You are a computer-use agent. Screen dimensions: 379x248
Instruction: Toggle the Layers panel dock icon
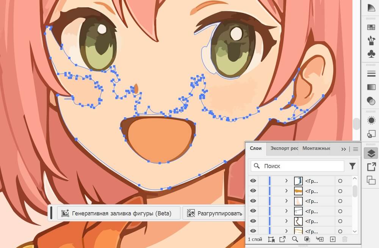(x=371, y=153)
